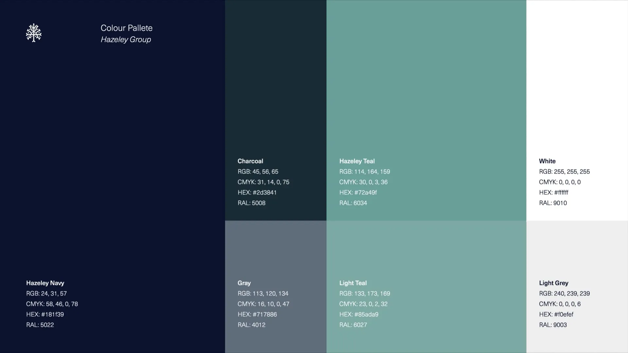Select the White swatch name label

point(547,161)
